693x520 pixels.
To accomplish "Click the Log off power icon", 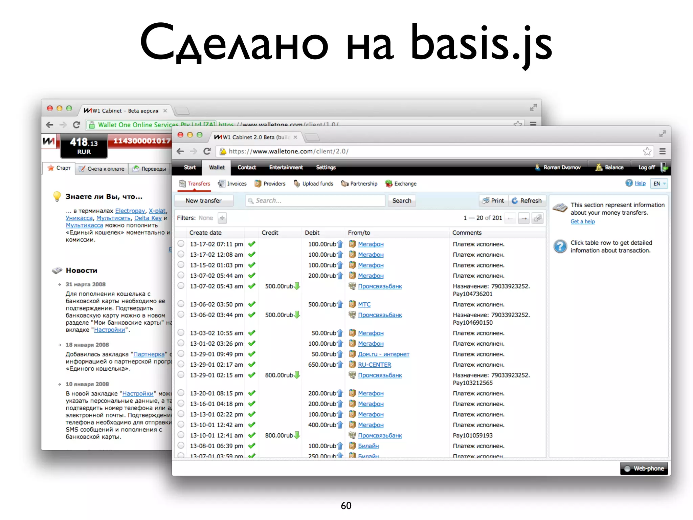I will pyautogui.click(x=664, y=167).
